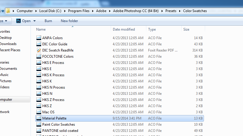This screenshot has height=136, width=243.
Task: Select Paint Color Swatches file
Action: point(58,125)
